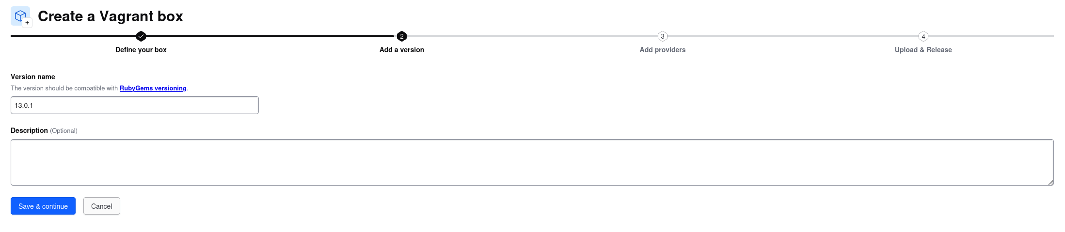This screenshot has width=1065, height=232.
Task: Open the Upload & Release step
Action: [923, 50]
